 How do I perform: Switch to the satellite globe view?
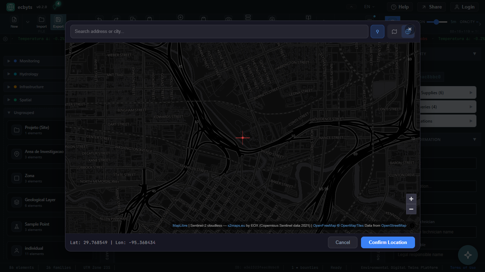[x=408, y=32]
